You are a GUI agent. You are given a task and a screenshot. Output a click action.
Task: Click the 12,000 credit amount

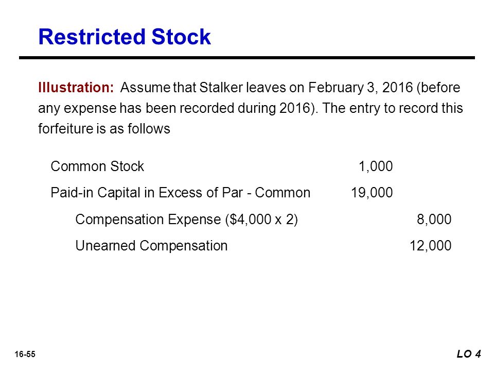tap(430, 246)
